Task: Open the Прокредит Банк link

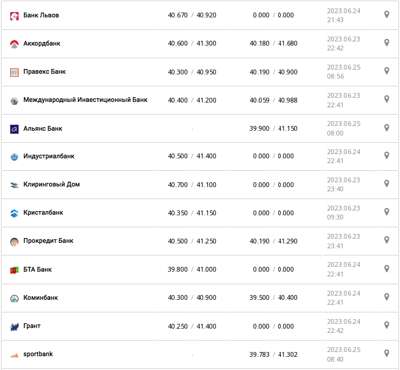Action: (x=49, y=241)
